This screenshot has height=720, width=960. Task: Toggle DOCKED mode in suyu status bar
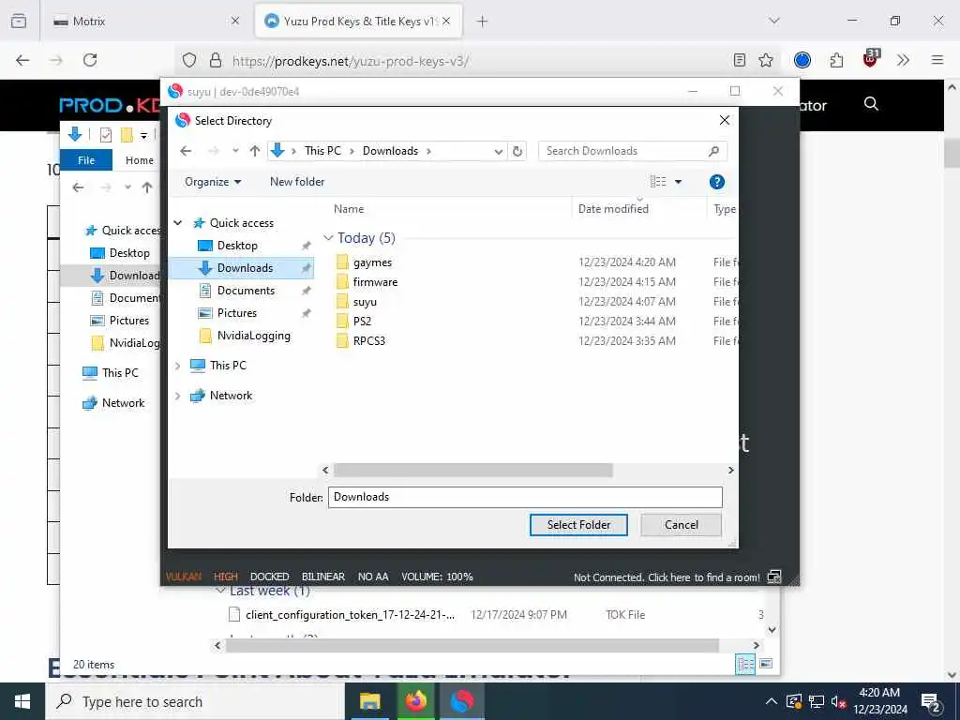pos(269,577)
